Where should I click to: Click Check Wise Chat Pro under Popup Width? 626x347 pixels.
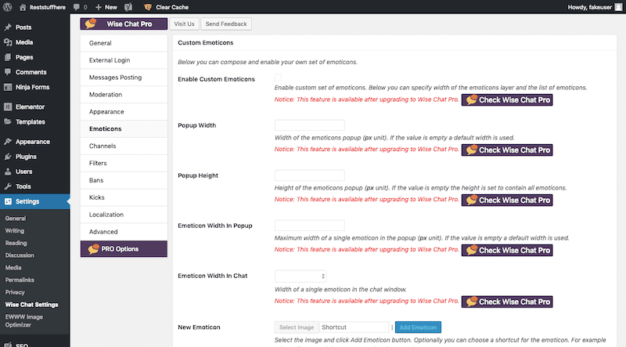[x=507, y=150]
